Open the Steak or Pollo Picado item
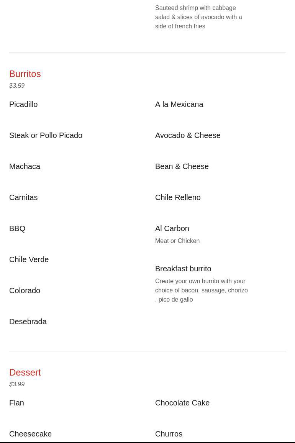 point(46,135)
